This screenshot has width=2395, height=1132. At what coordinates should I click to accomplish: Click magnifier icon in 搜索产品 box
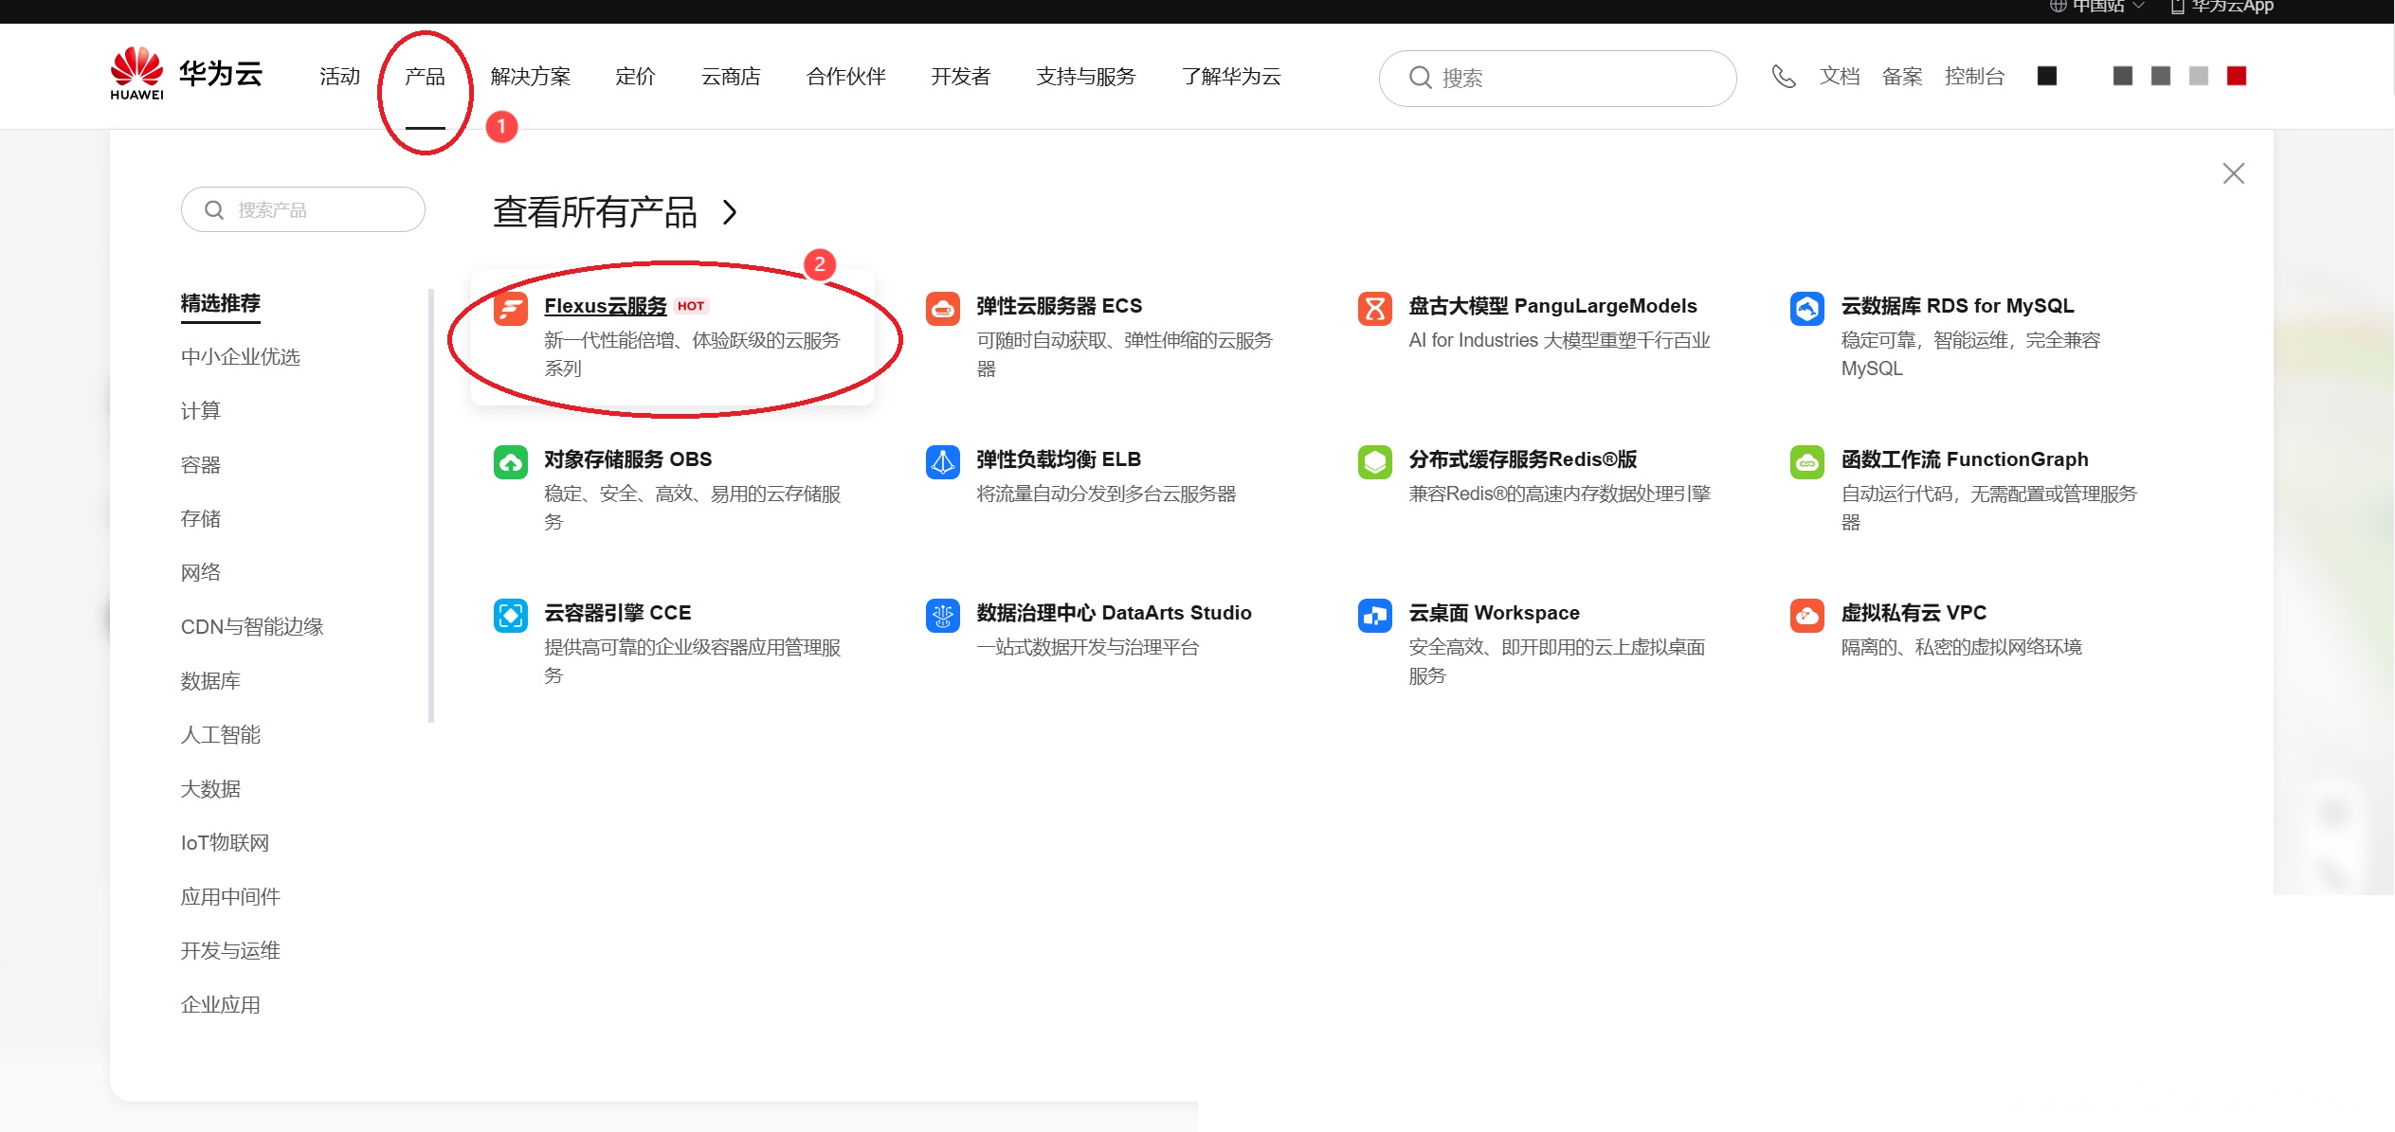(x=214, y=210)
